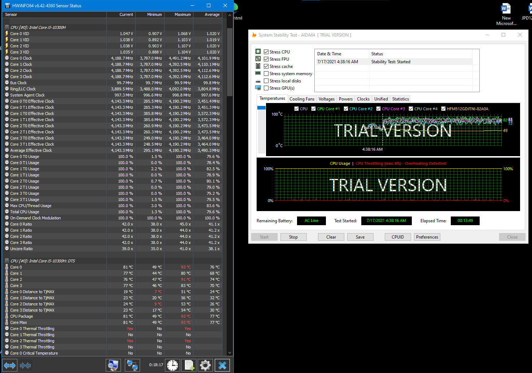Screen dimensions: 532x373
Task: Start logging with the sheet-plus icon
Action: point(189,365)
